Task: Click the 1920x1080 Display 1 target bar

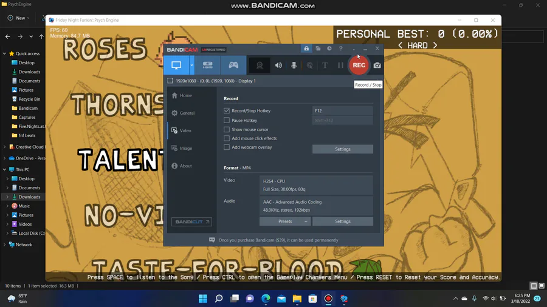Action: [x=273, y=81]
